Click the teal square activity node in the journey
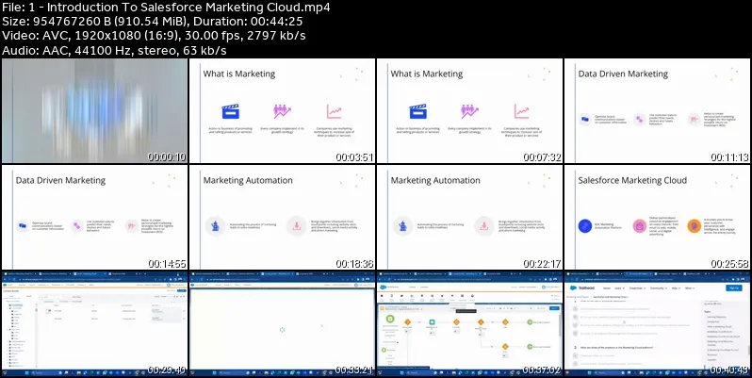The image size is (752, 378). [433, 322]
